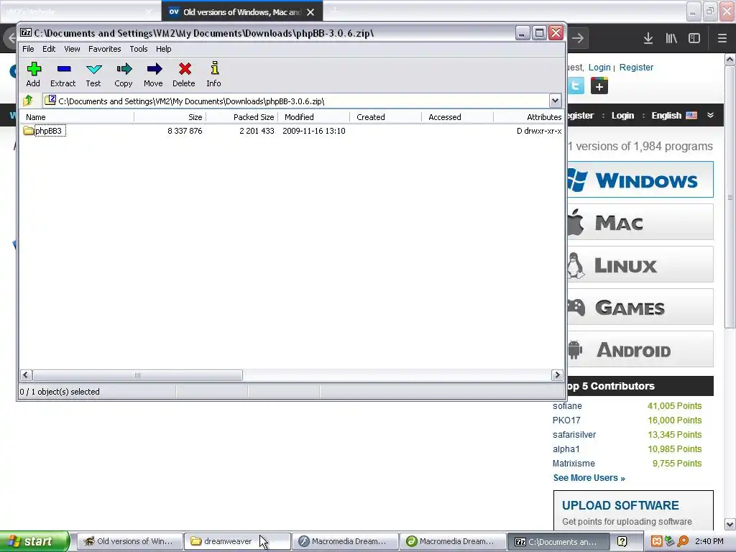Open Firefox downloads arrow icon

coord(648,38)
